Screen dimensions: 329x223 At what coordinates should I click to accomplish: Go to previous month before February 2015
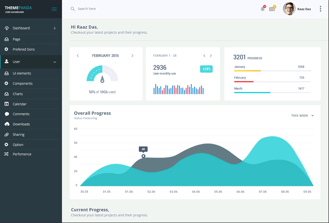pyautogui.click(x=78, y=56)
